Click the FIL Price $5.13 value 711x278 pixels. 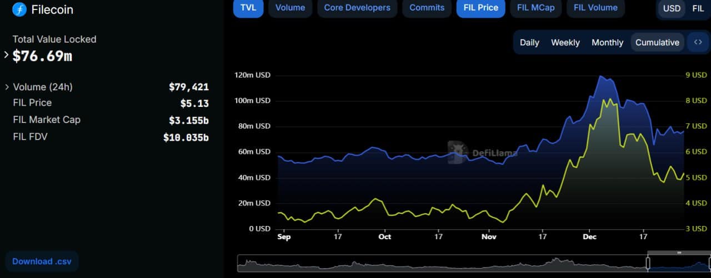coord(194,103)
